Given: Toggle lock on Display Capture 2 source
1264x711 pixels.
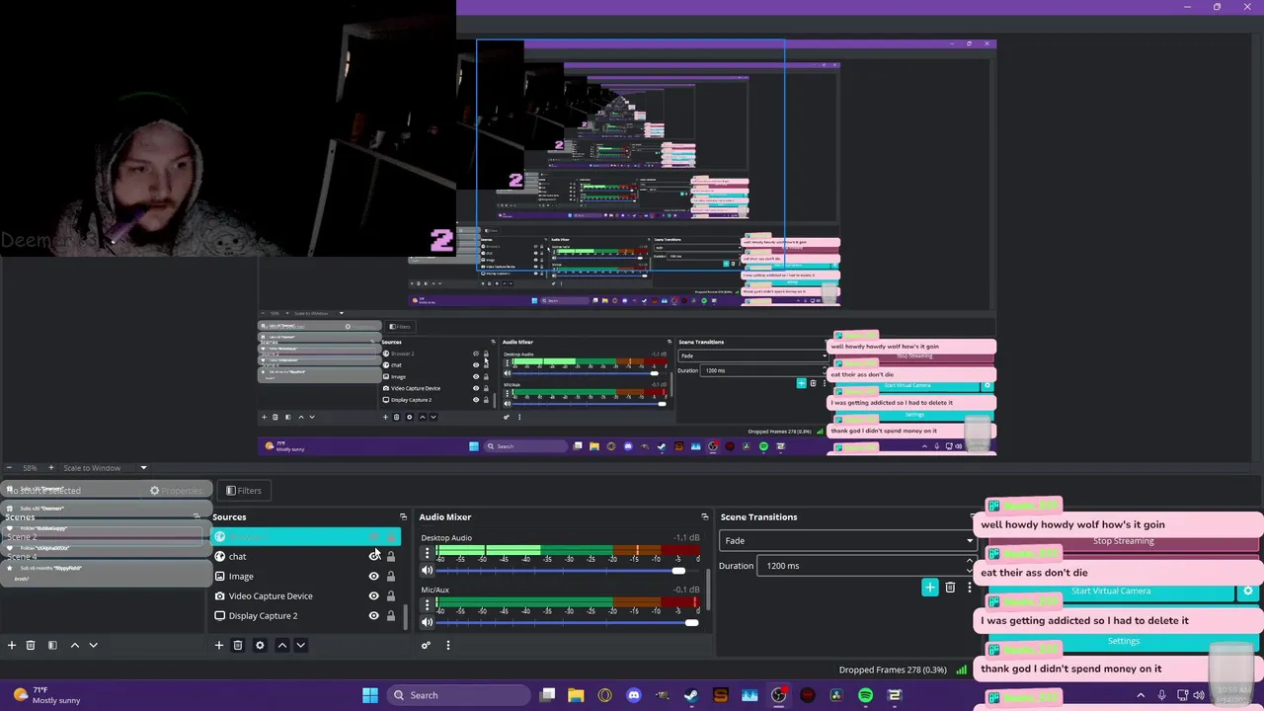Looking at the screenshot, I should [391, 615].
